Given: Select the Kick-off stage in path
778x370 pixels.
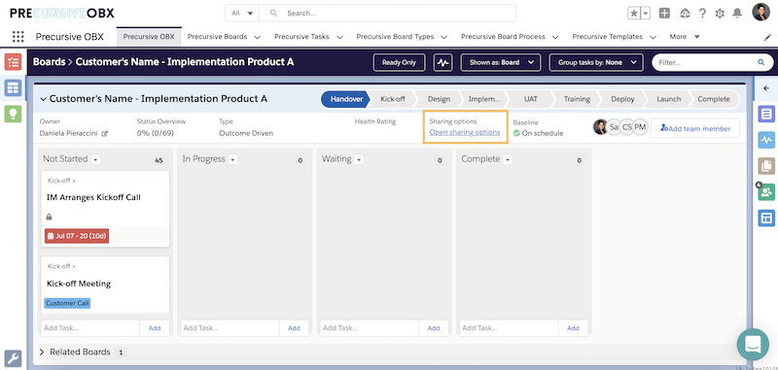Looking at the screenshot, I should click(x=393, y=99).
